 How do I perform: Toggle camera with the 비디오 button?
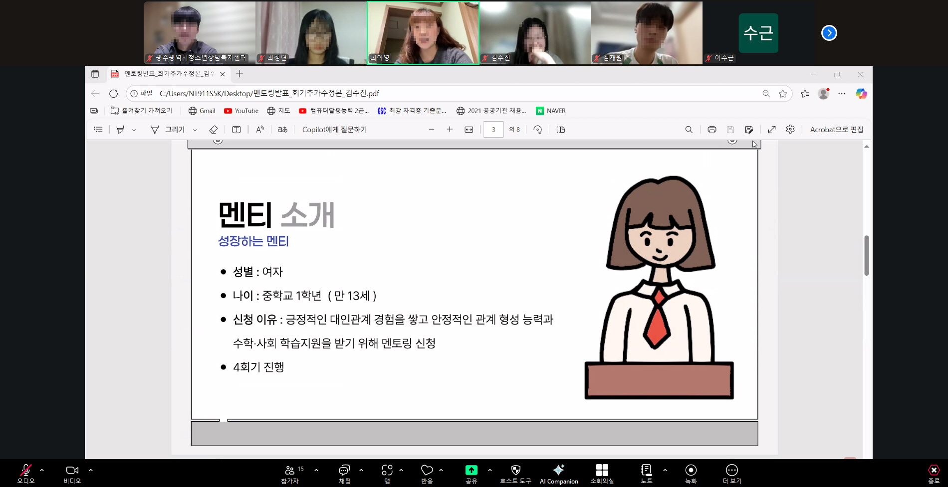72,474
